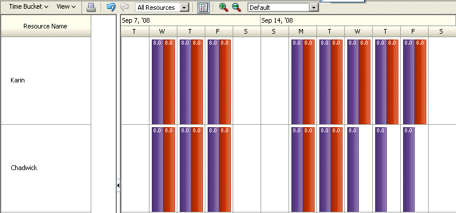
Task: Click Chadwick's red bar on Monday
Action: (x=308, y=169)
